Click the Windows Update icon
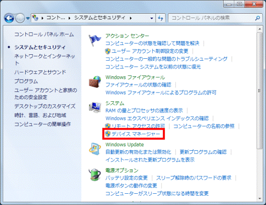Screen dimensions: 266x205 [95, 149]
